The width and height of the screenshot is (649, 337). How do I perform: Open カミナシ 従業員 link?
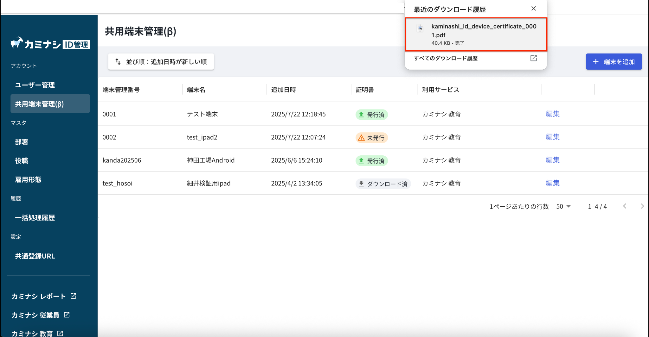click(41, 315)
